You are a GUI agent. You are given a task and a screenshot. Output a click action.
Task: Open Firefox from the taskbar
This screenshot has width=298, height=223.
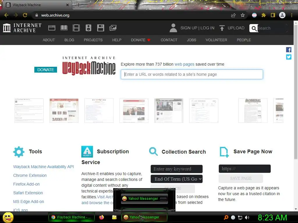pos(102,217)
